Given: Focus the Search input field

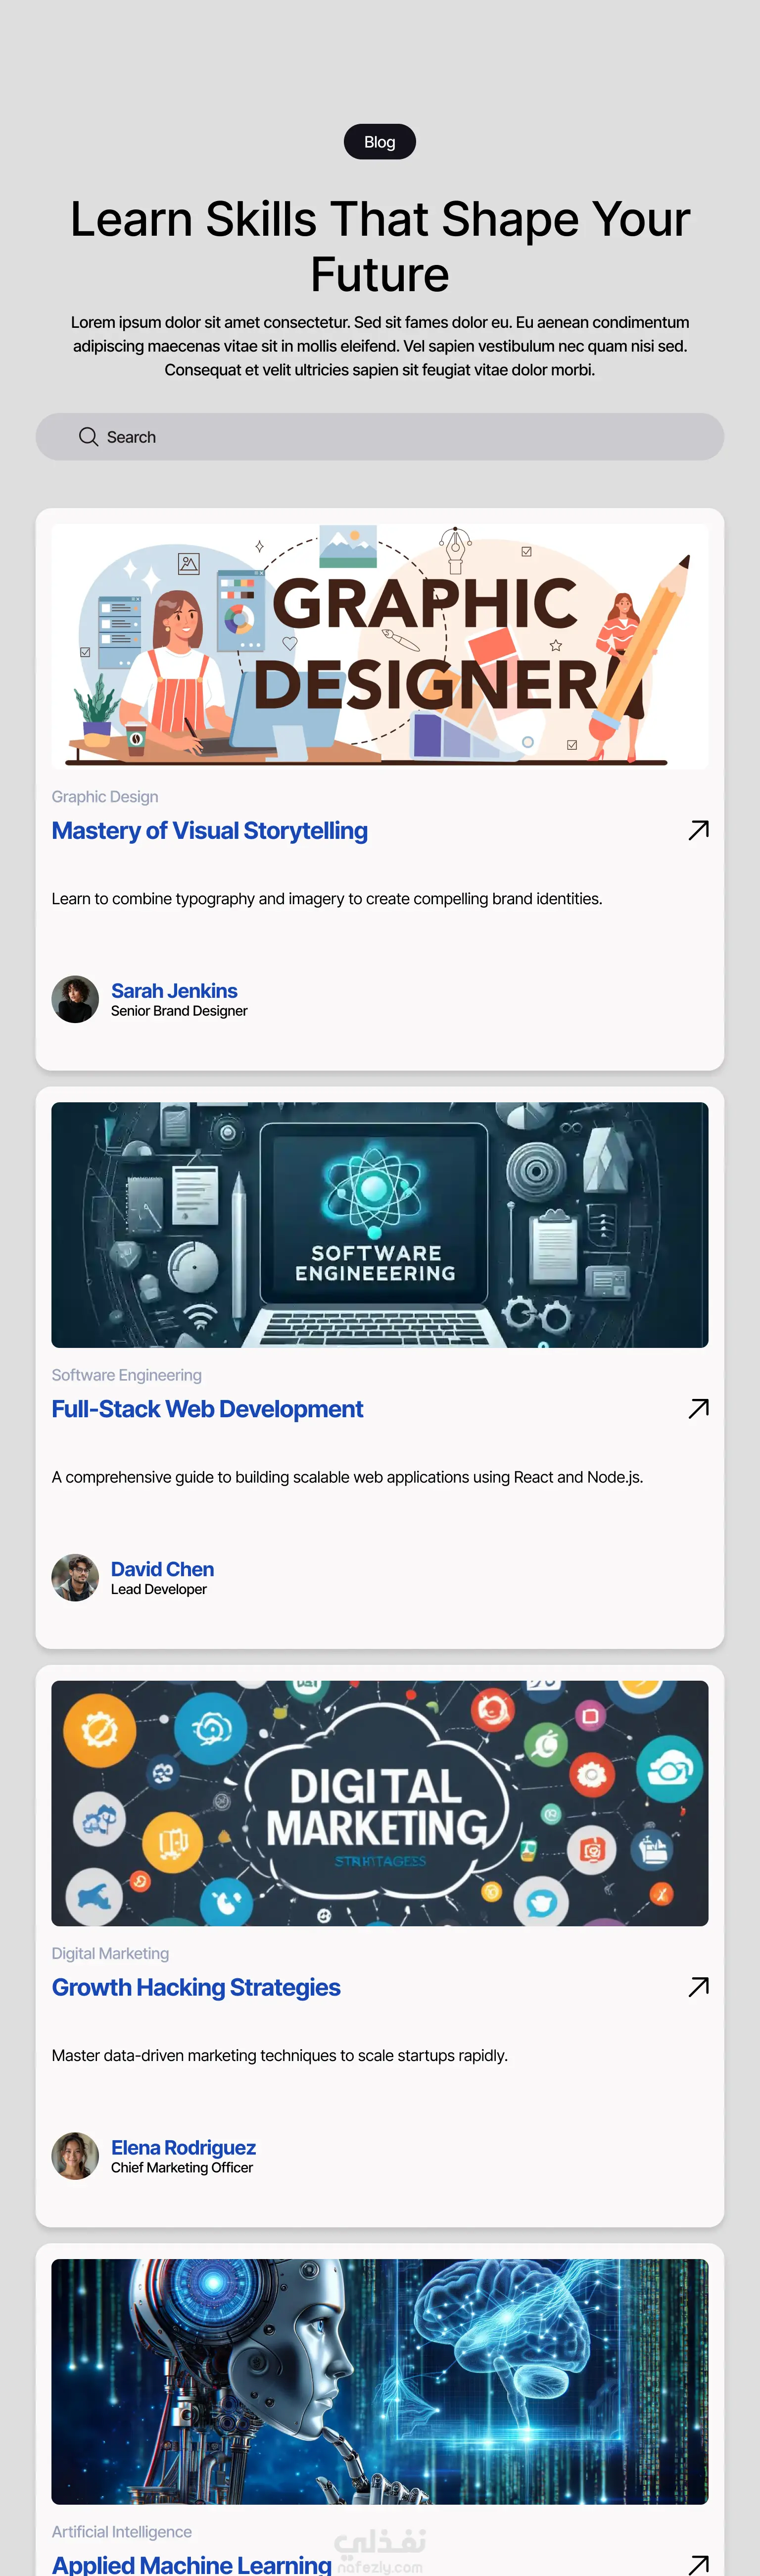Looking at the screenshot, I should (x=380, y=437).
